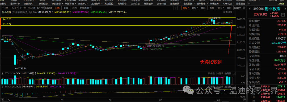
Task: Enter fullscreen chart mode icon
Action: 244,8
